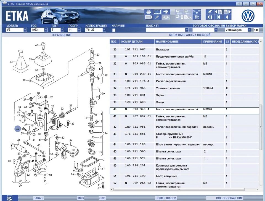Click the monitor-to-device transfer icon
This screenshot has height=201, width=265.
179,17
